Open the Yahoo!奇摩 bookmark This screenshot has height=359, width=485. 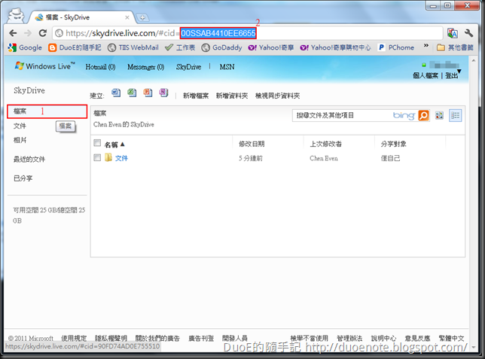point(270,47)
